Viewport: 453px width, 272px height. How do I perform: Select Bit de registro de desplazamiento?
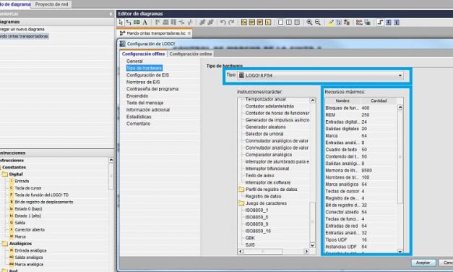(44, 202)
